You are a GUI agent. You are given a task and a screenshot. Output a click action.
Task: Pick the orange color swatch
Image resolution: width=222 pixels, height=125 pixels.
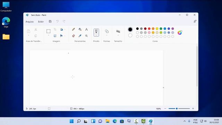pyautogui.click(x=153, y=28)
